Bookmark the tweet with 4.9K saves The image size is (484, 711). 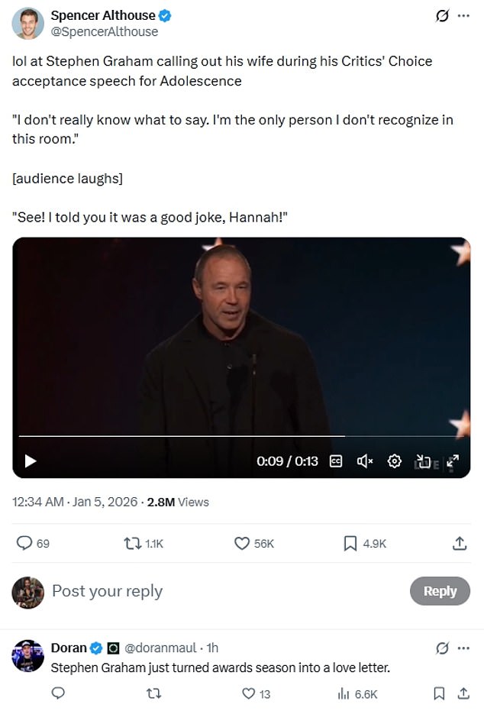tap(350, 543)
